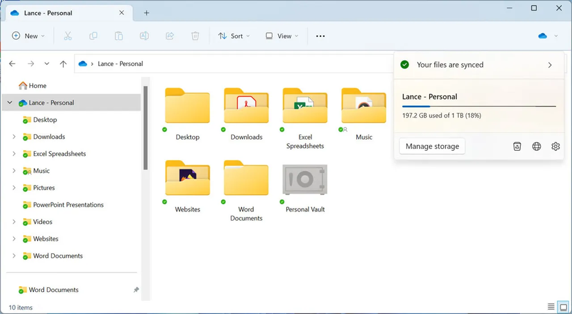This screenshot has height=314, width=572.
Task: Open the OneDrive recycle bin icon
Action: (x=517, y=147)
